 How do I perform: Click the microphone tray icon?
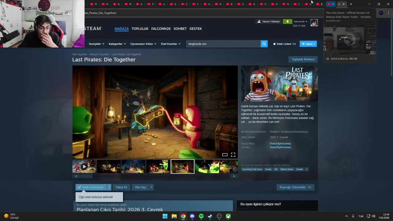[x=353, y=216]
